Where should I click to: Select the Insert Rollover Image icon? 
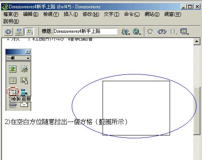(24, 69)
